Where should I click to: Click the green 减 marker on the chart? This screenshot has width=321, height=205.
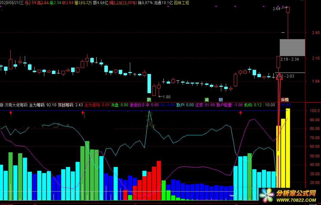[x=207, y=100]
